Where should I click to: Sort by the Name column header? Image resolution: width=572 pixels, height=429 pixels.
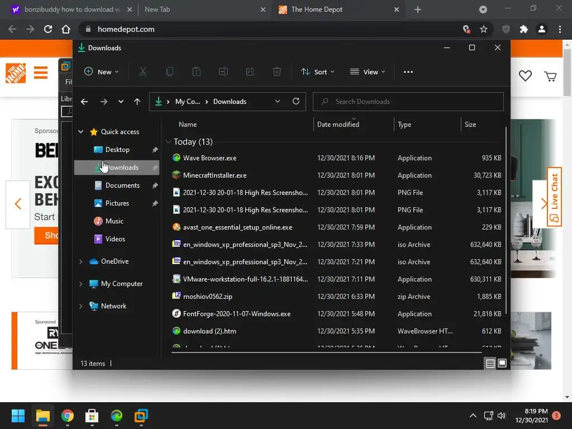coord(188,125)
